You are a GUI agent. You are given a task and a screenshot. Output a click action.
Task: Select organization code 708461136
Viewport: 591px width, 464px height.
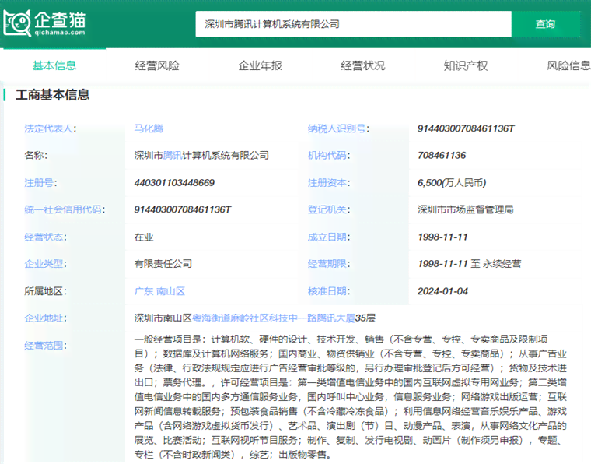[x=442, y=156]
